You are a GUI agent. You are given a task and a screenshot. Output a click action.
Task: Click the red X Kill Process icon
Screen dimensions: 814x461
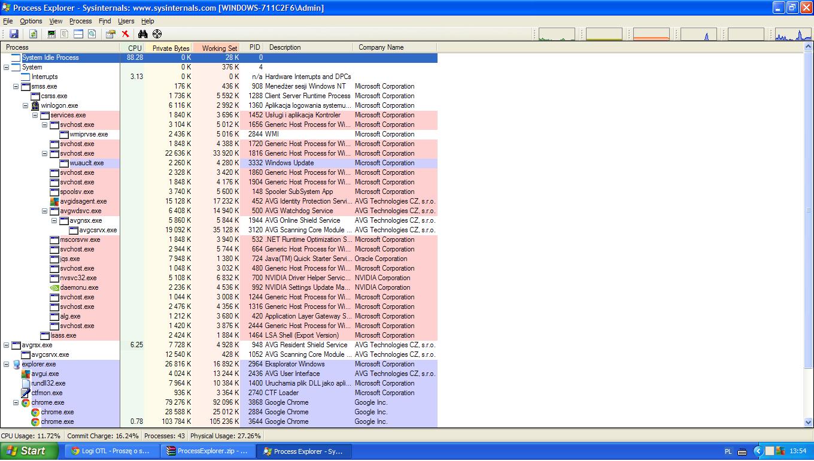[x=125, y=34]
